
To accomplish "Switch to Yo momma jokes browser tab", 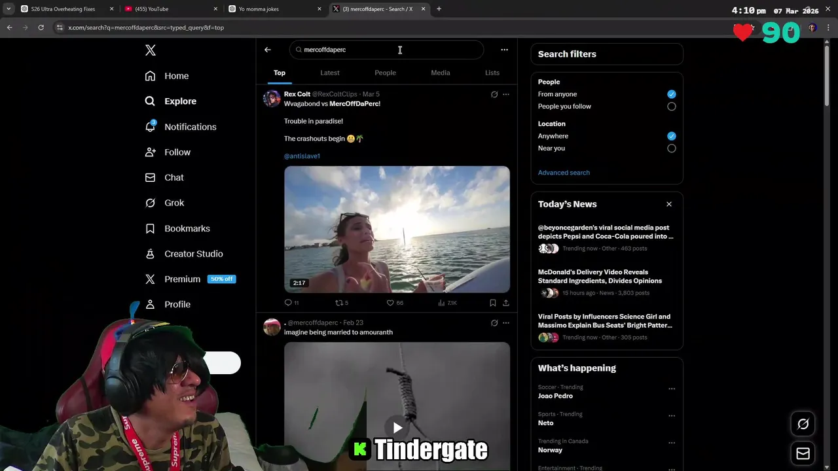I will pyautogui.click(x=275, y=9).
